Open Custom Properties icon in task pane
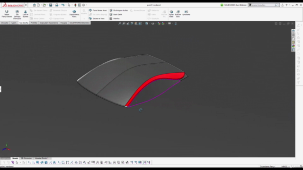The height and width of the screenshot is (170, 303). coord(294,50)
